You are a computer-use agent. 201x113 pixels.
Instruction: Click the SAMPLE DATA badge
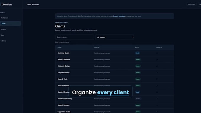click(191, 4)
